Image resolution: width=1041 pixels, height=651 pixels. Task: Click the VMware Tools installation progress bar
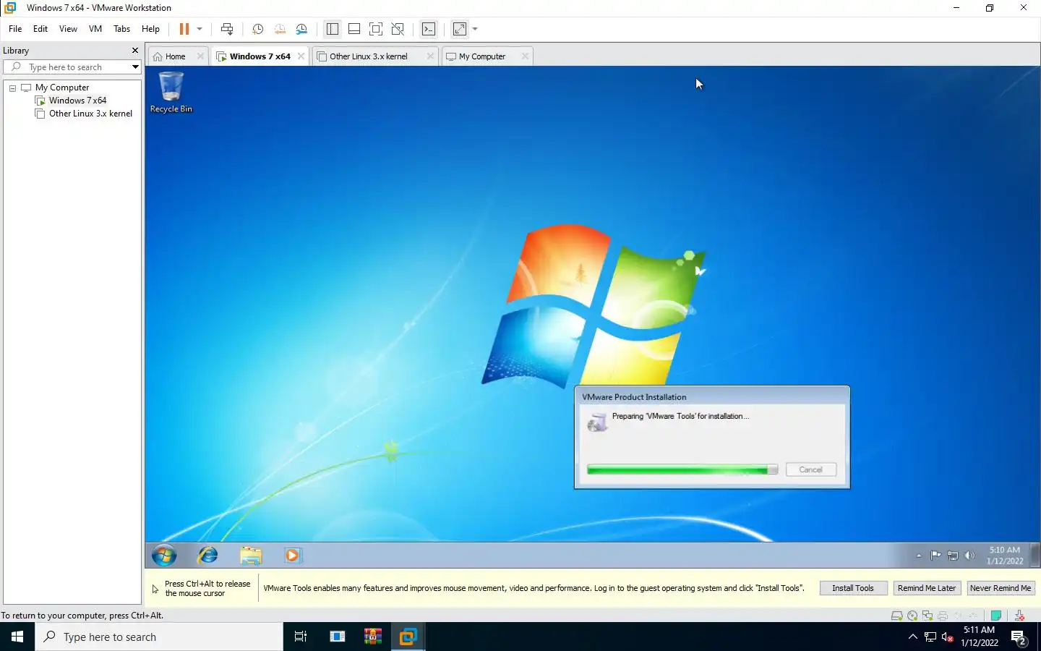[682, 470]
